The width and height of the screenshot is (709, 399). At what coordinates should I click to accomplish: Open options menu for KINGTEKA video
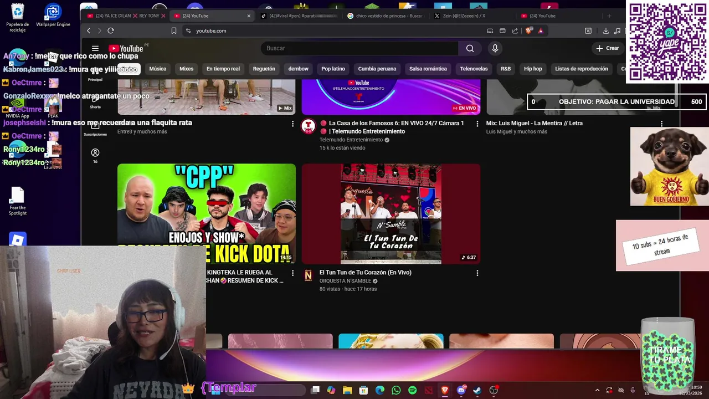point(292,273)
